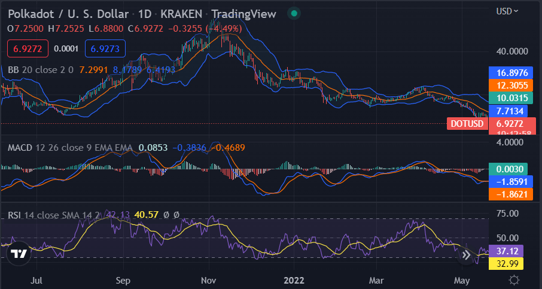Click the KRAKEN exchange label
542x289 pixels.
[182, 14]
